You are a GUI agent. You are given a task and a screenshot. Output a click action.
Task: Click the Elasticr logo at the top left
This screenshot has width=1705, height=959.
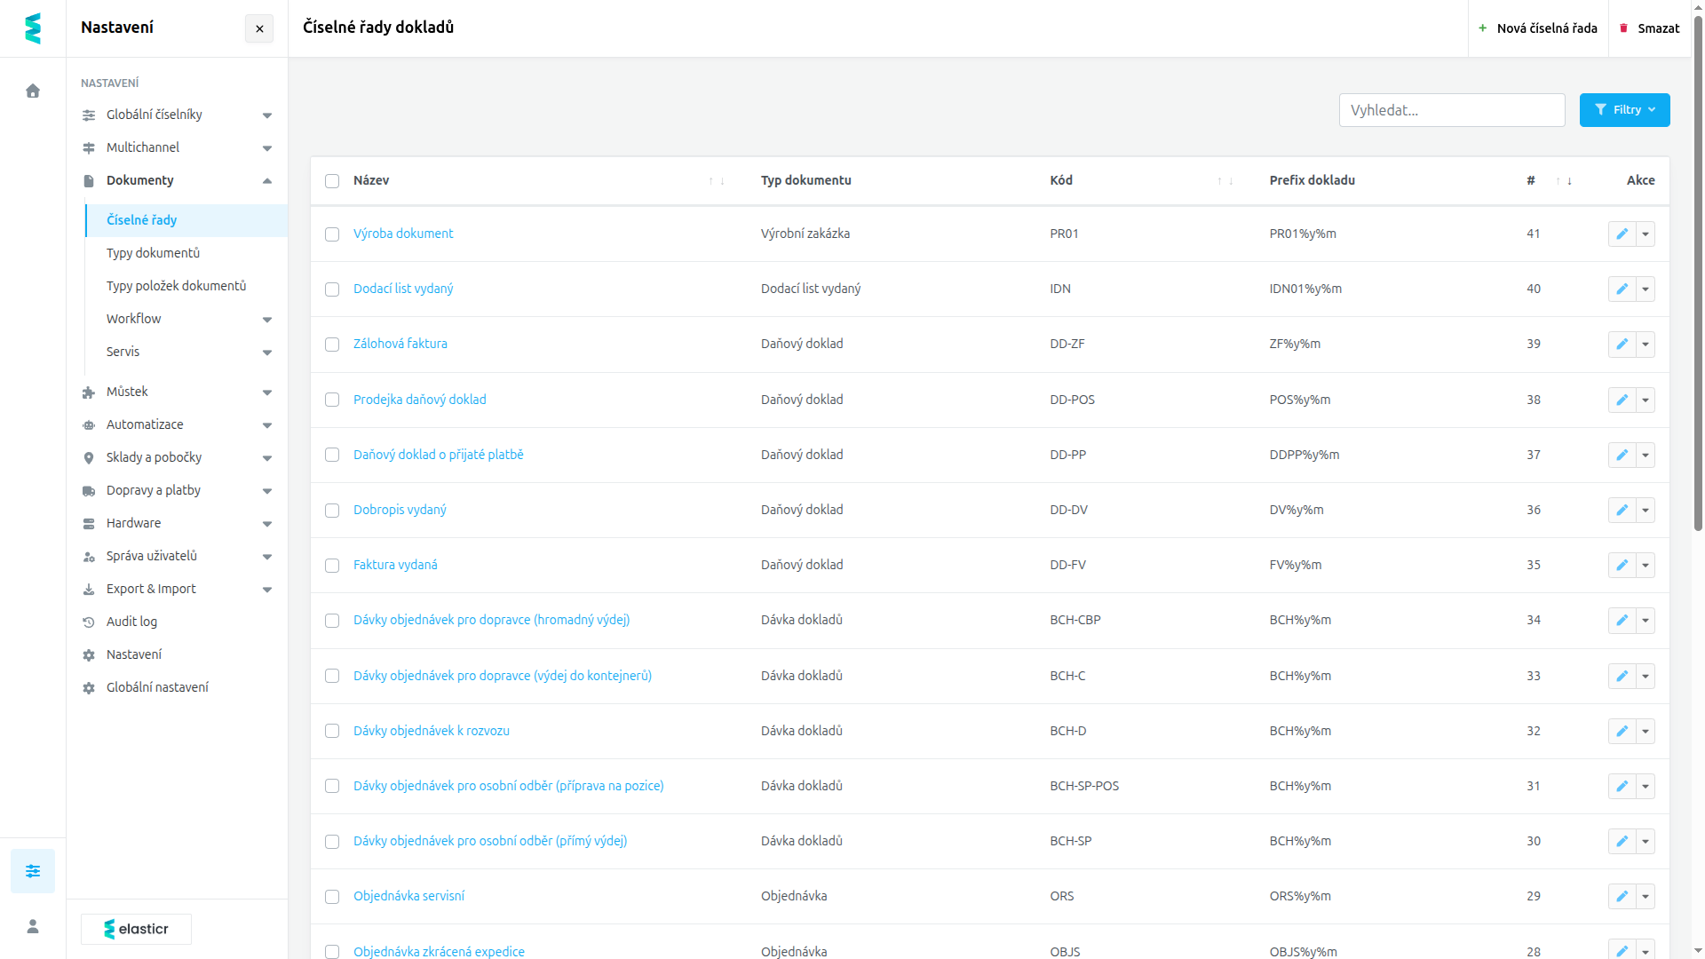(33, 28)
